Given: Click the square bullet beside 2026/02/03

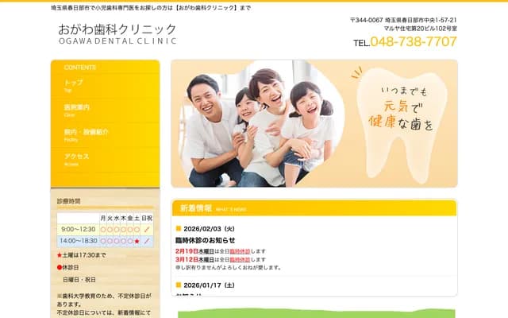Looking at the screenshot, I should click(x=178, y=229).
